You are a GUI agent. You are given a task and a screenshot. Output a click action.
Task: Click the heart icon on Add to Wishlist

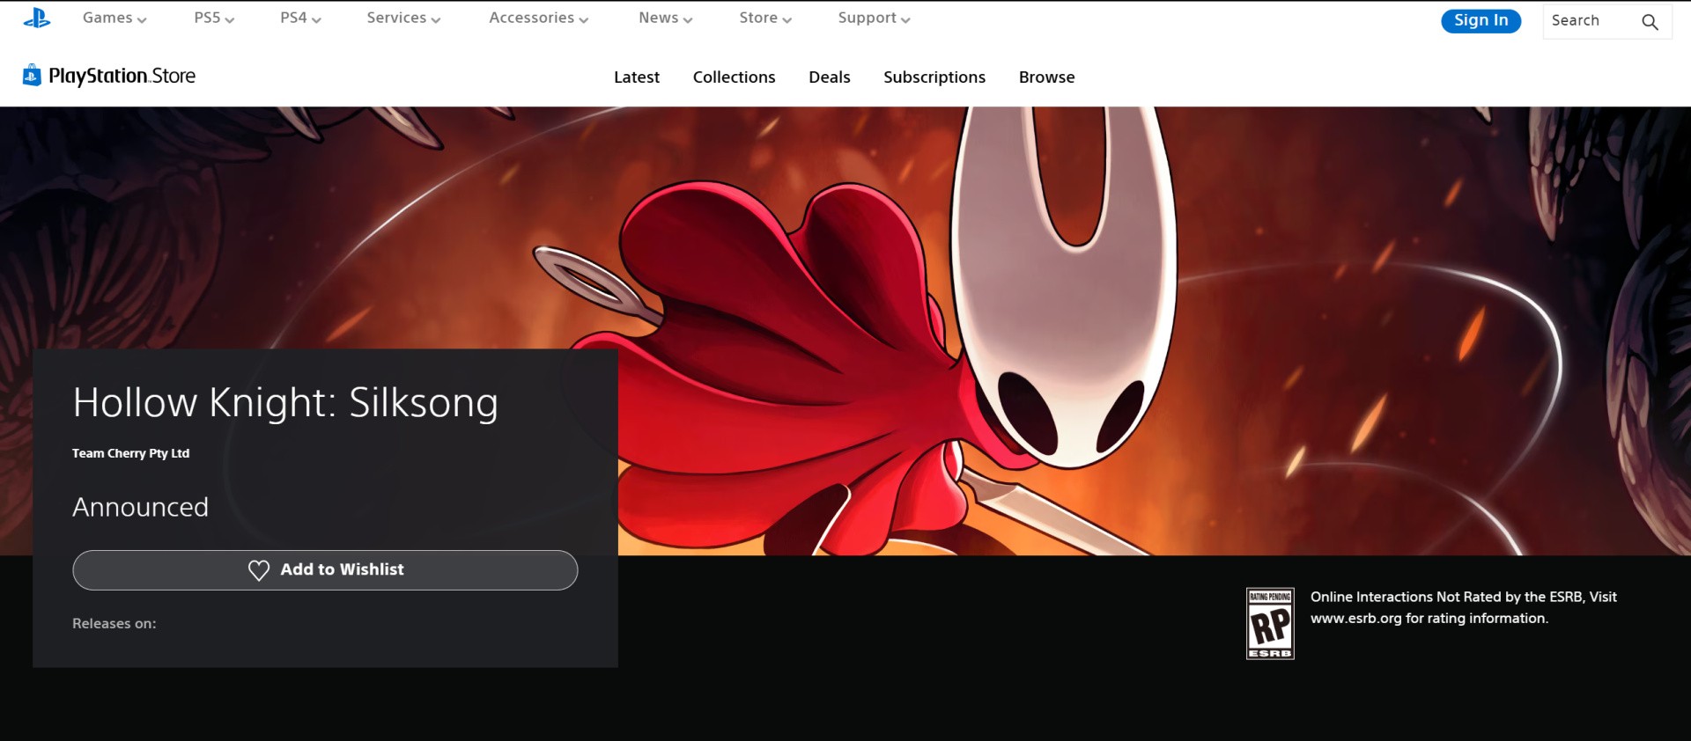(259, 570)
